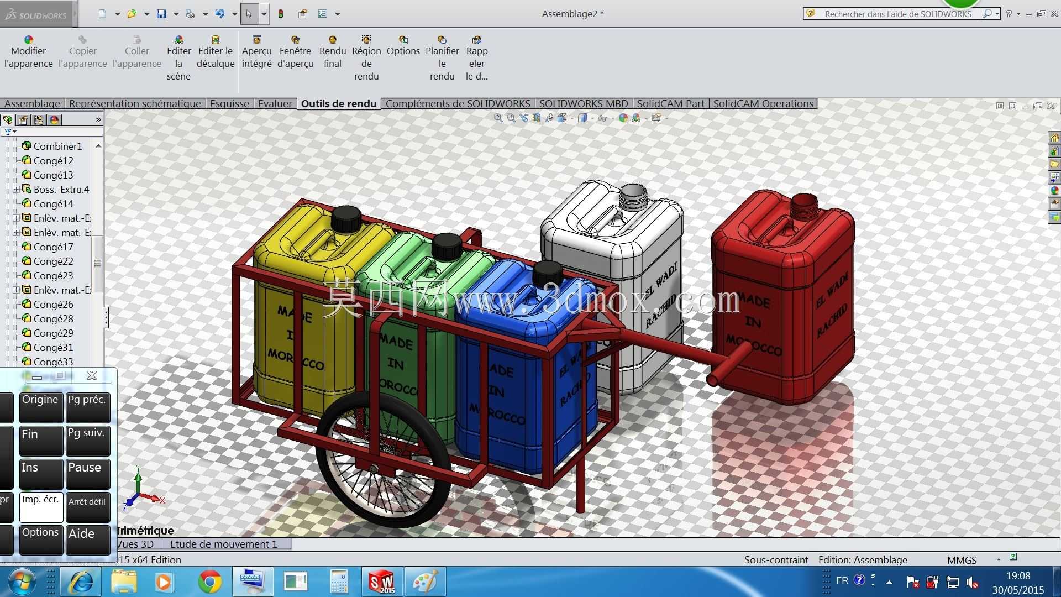
Task: Activate the Select cursor tool
Action: point(249,14)
